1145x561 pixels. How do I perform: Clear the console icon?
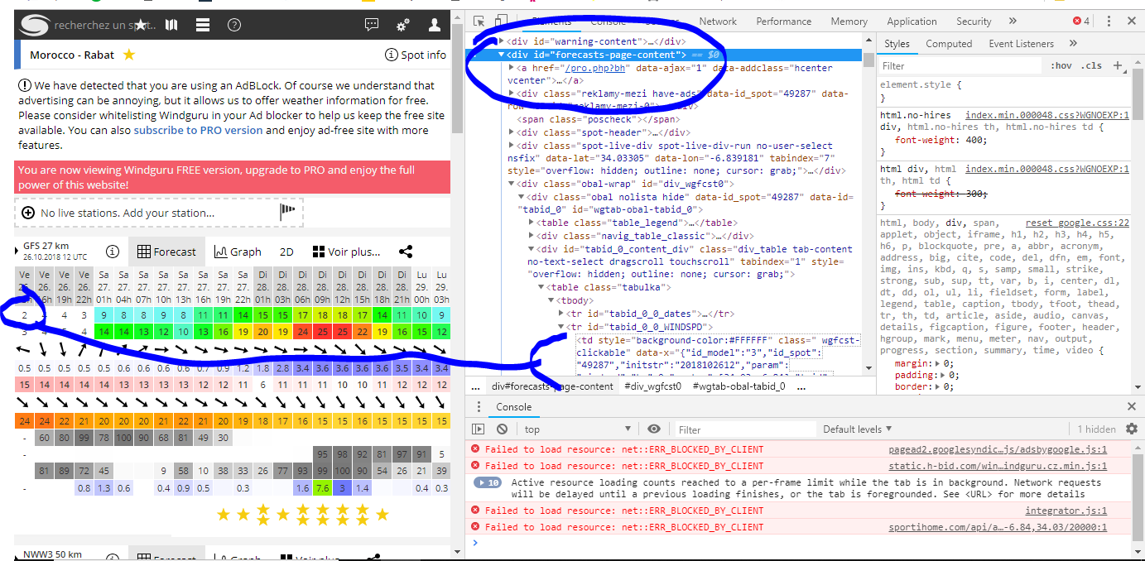click(x=502, y=429)
